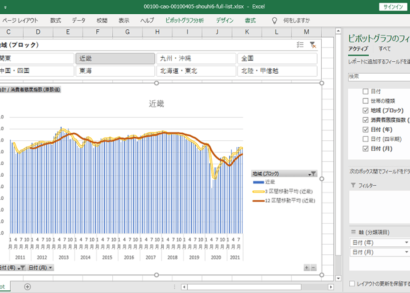Viewport: 410px width, 293px height.
Task: Open the 数式 ribbon tab
Action: [x=55, y=20]
